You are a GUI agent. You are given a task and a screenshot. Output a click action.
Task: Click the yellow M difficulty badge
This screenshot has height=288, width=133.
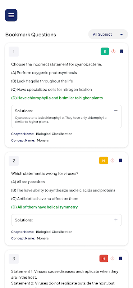(104, 161)
